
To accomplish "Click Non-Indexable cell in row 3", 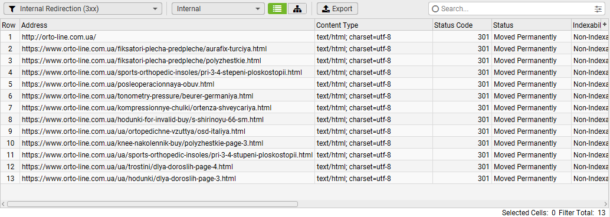I will pos(589,61).
